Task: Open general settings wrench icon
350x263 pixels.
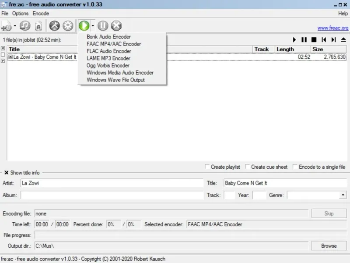Action: (54, 26)
